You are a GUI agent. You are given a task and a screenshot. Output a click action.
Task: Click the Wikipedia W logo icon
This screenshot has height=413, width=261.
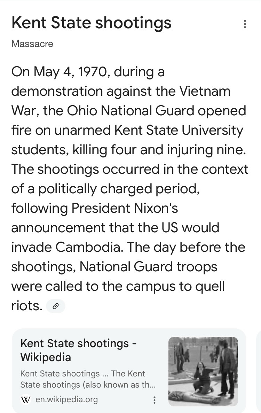pyautogui.click(x=25, y=399)
